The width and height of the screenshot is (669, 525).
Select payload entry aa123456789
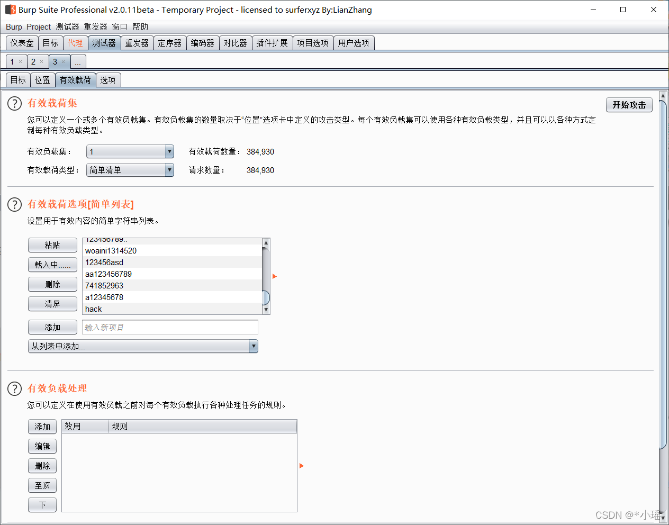172,274
